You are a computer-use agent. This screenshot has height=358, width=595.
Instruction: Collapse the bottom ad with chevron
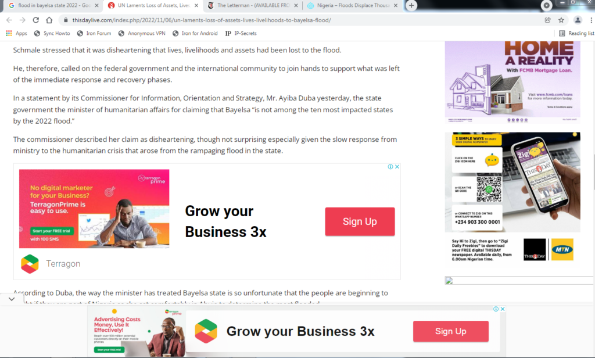pyautogui.click(x=12, y=299)
